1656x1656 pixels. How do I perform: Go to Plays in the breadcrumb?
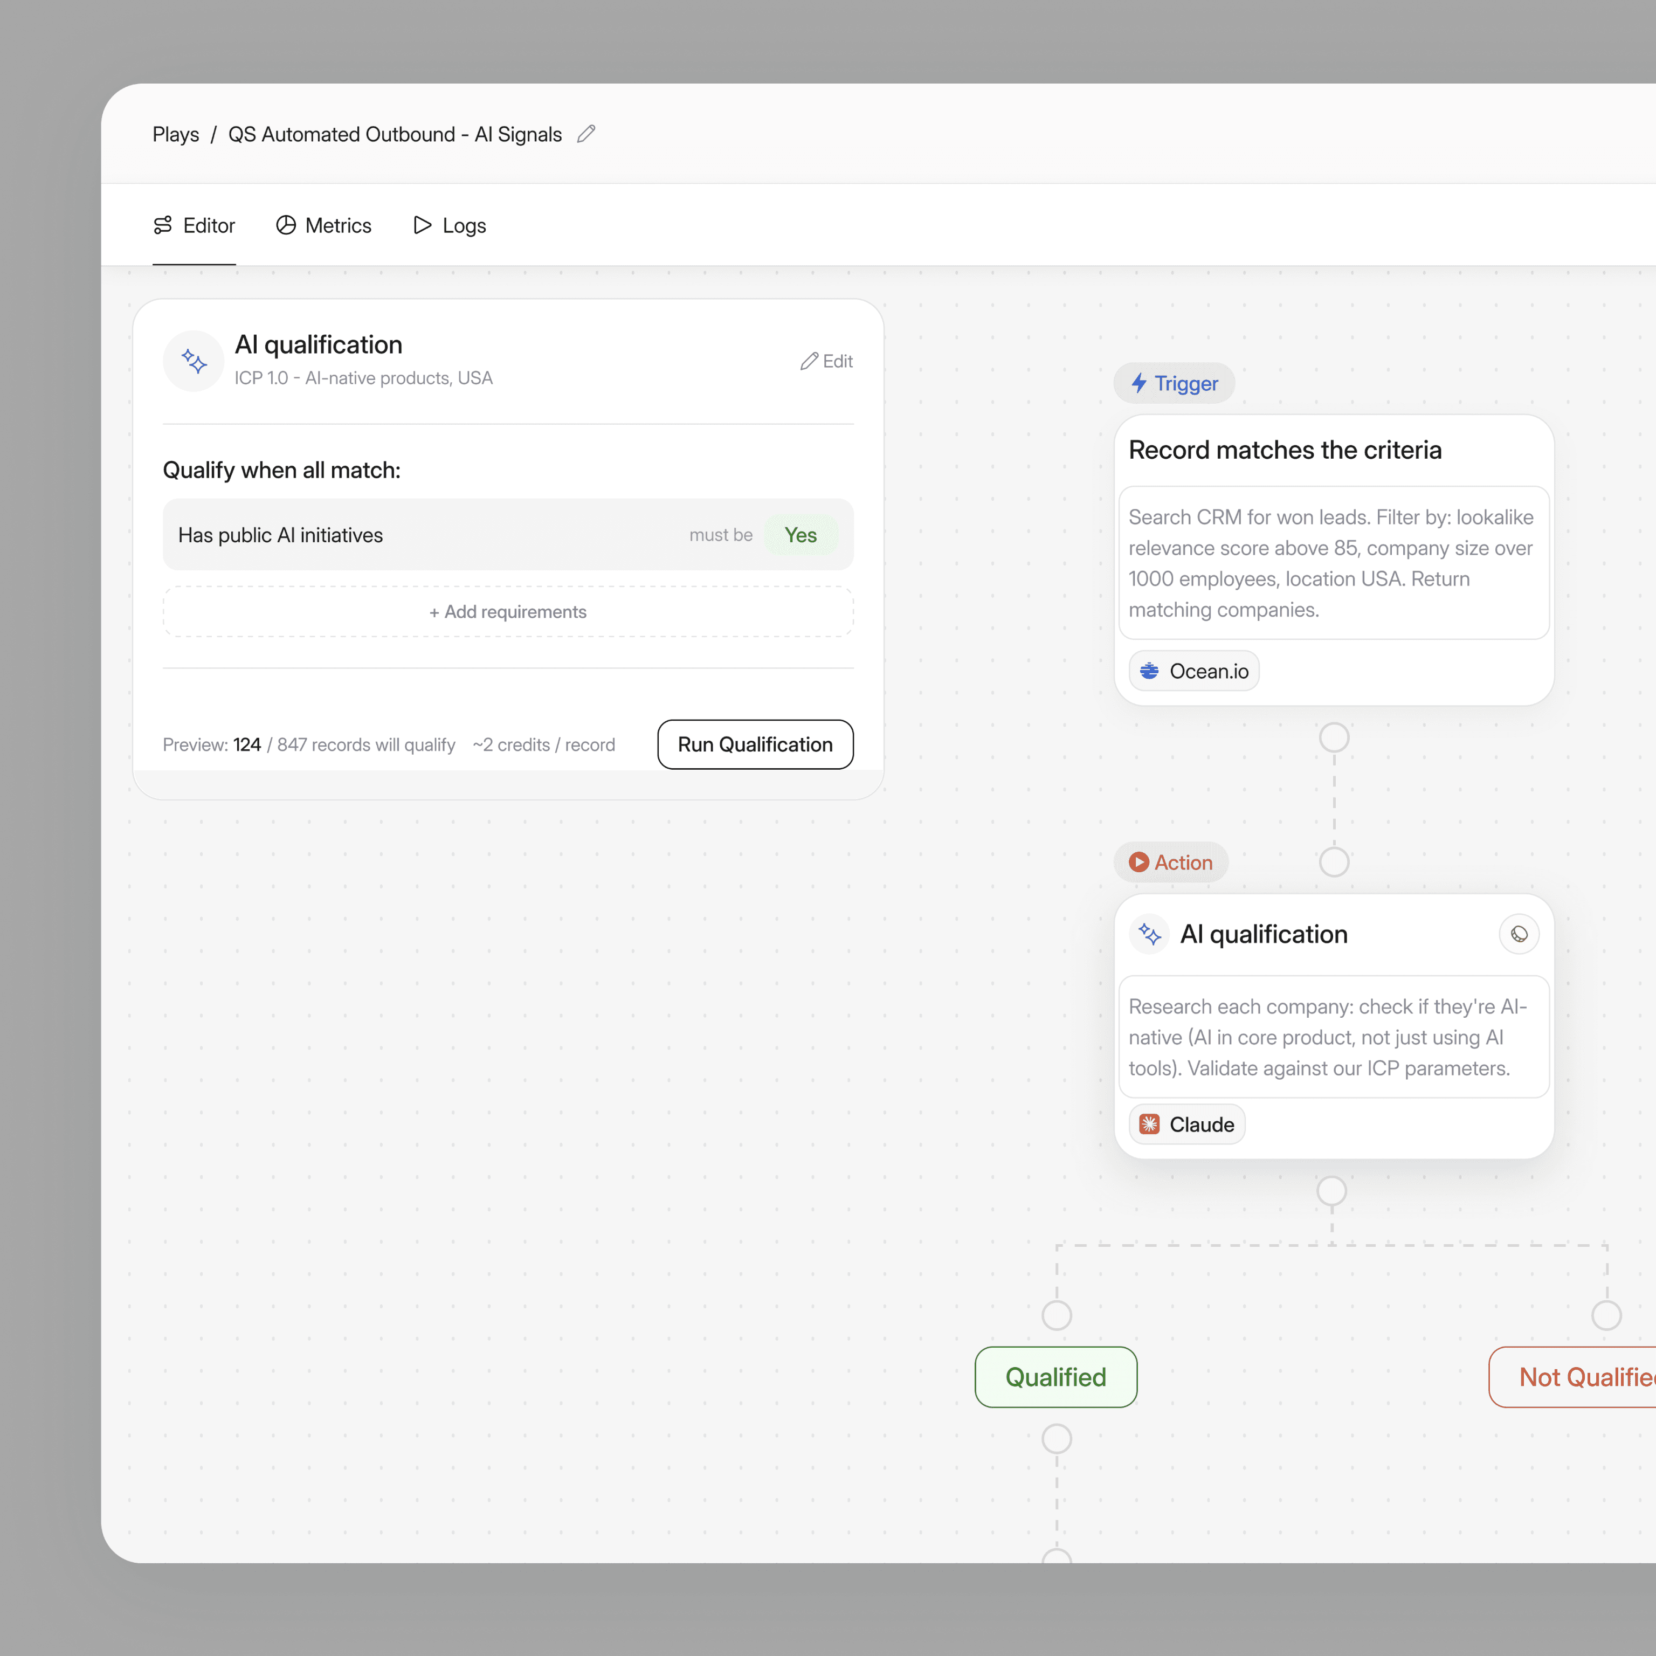(176, 135)
